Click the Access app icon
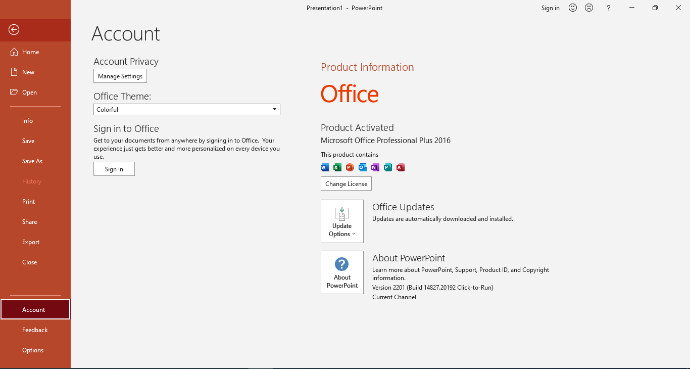The width and height of the screenshot is (690, 369). tap(401, 167)
